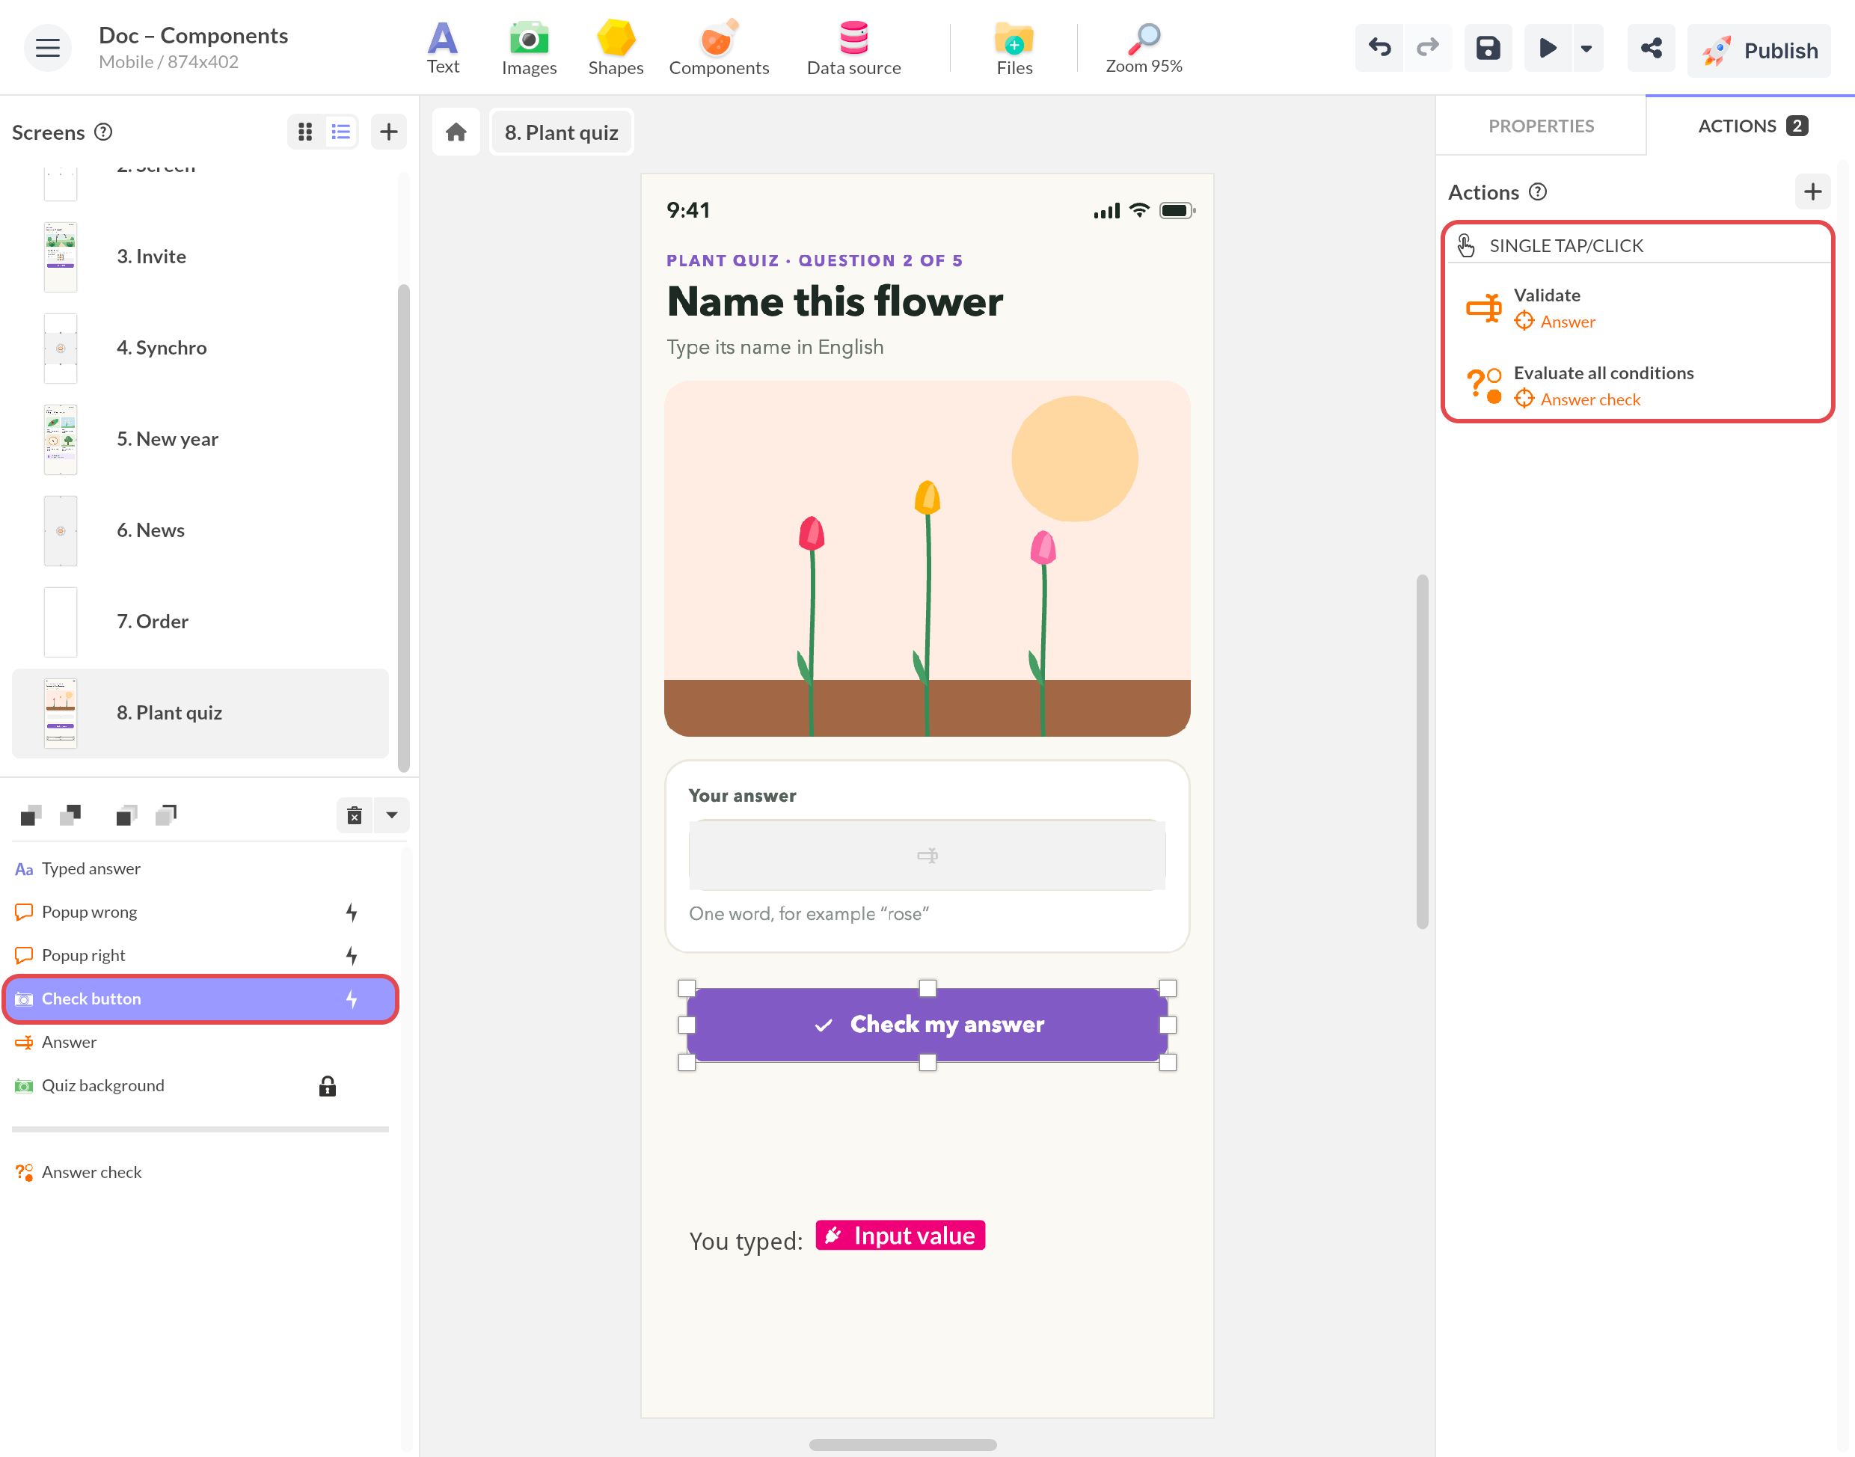Publish the app
Image resolution: width=1855 pixels, height=1457 pixels.
1759,50
